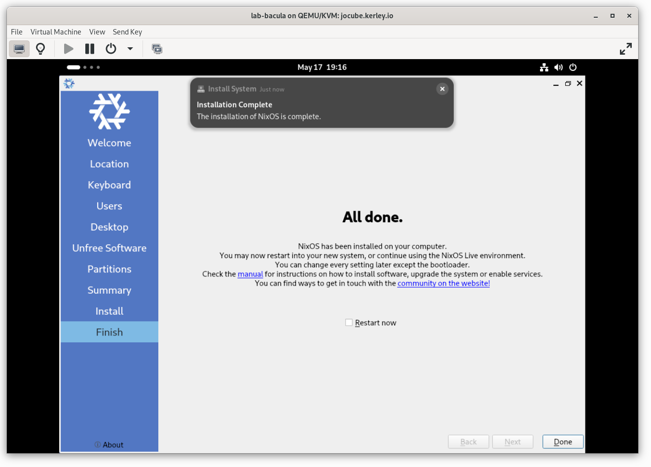Close the lab-bacula QEMU/KVM window
Image resolution: width=651 pixels, height=467 pixels.
629,16
